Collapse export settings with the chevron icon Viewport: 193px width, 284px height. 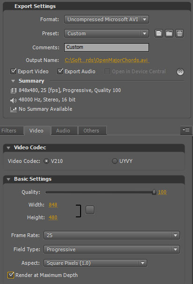pyautogui.click(x=180, y=72)
